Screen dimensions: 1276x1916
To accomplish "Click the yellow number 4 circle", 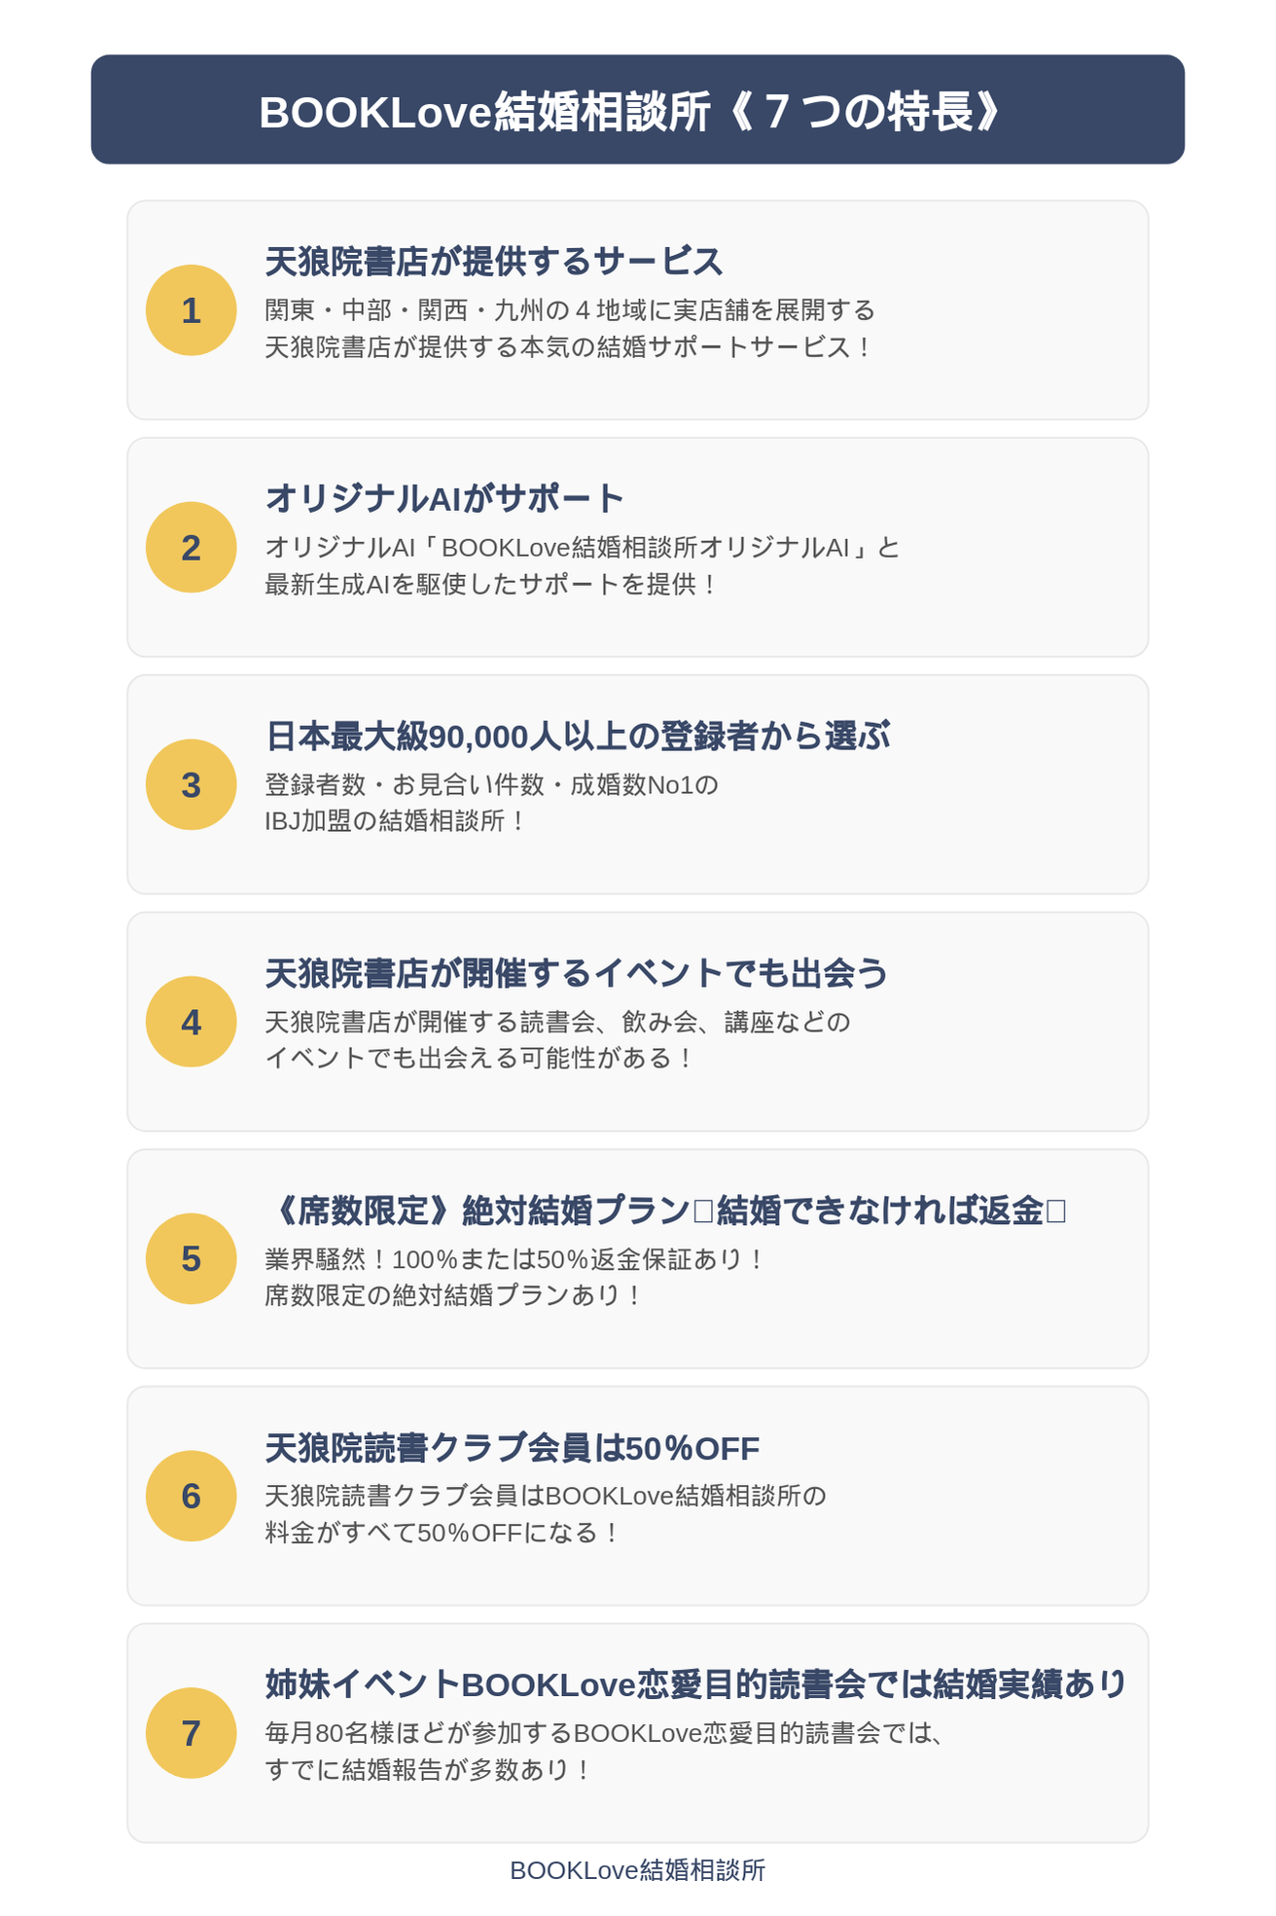I will [x=191, y=1022].
